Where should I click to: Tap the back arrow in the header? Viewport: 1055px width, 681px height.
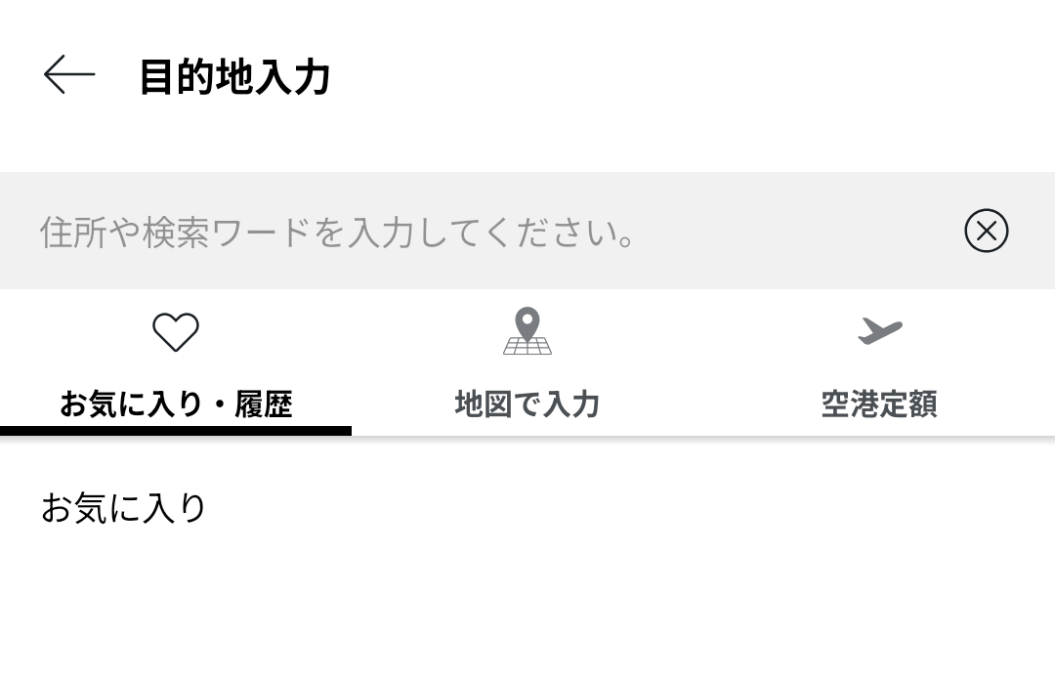click(x=68, y=75)
